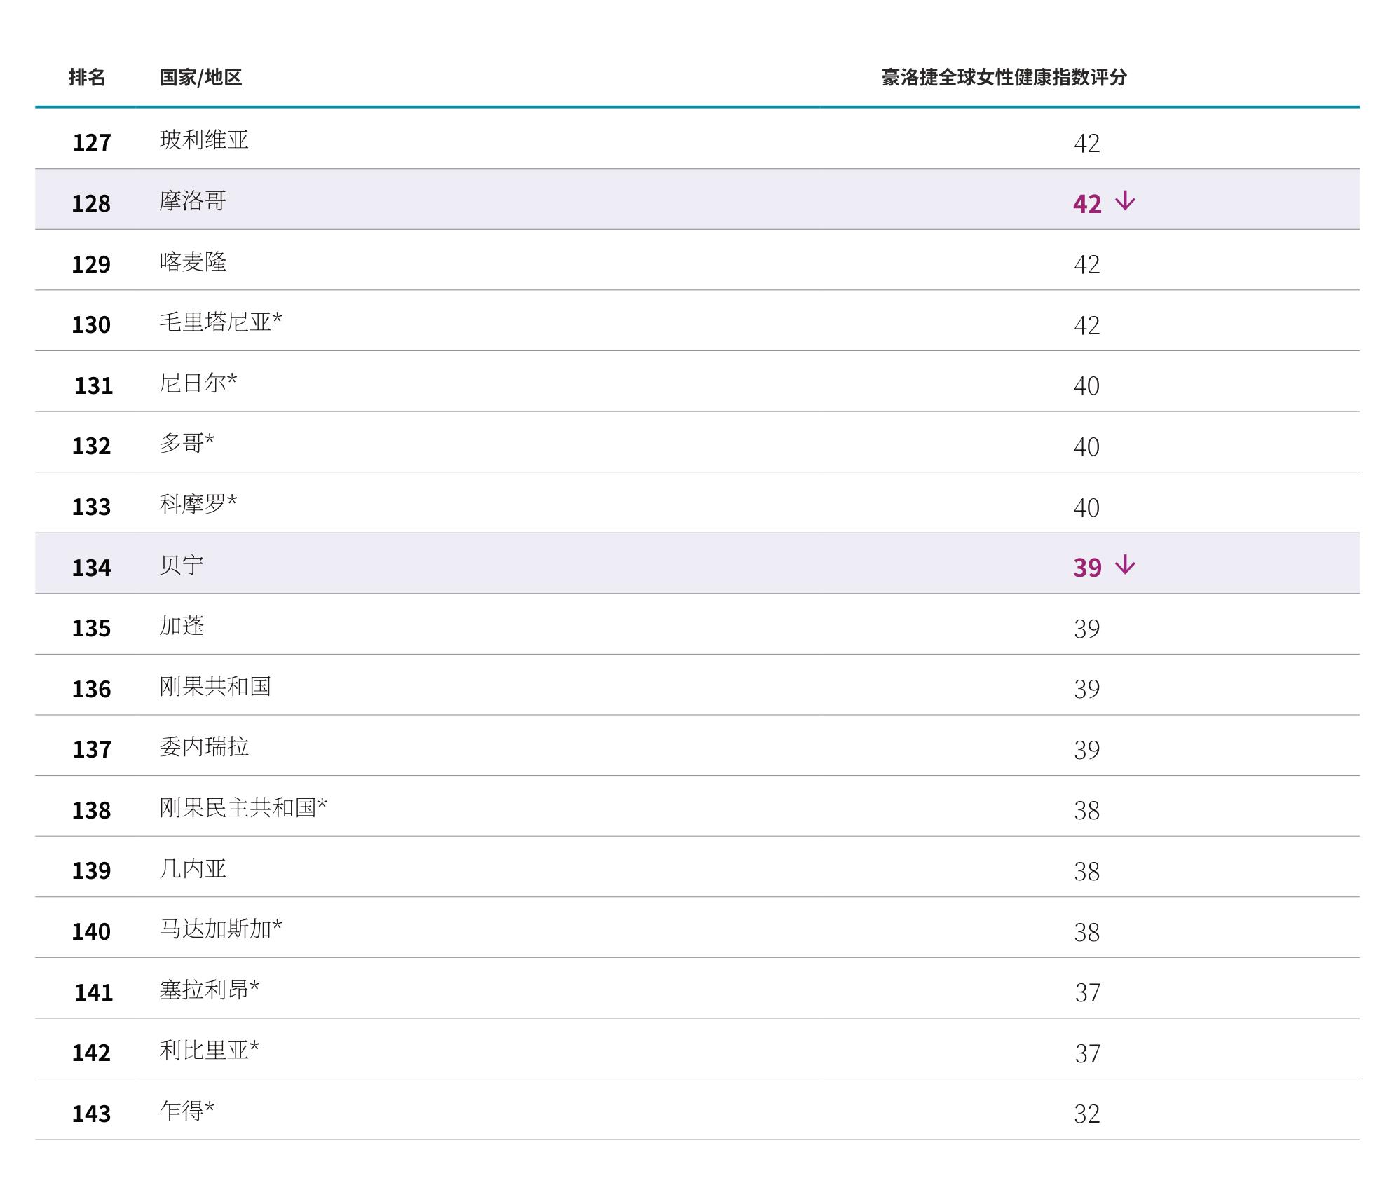Click the highlighted 贝宁 country name
The image size is (1392, 1204).
point(182,565)
